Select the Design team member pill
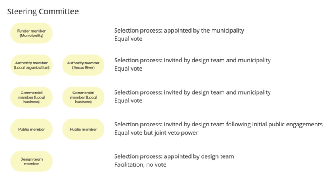 coord(31,161)
